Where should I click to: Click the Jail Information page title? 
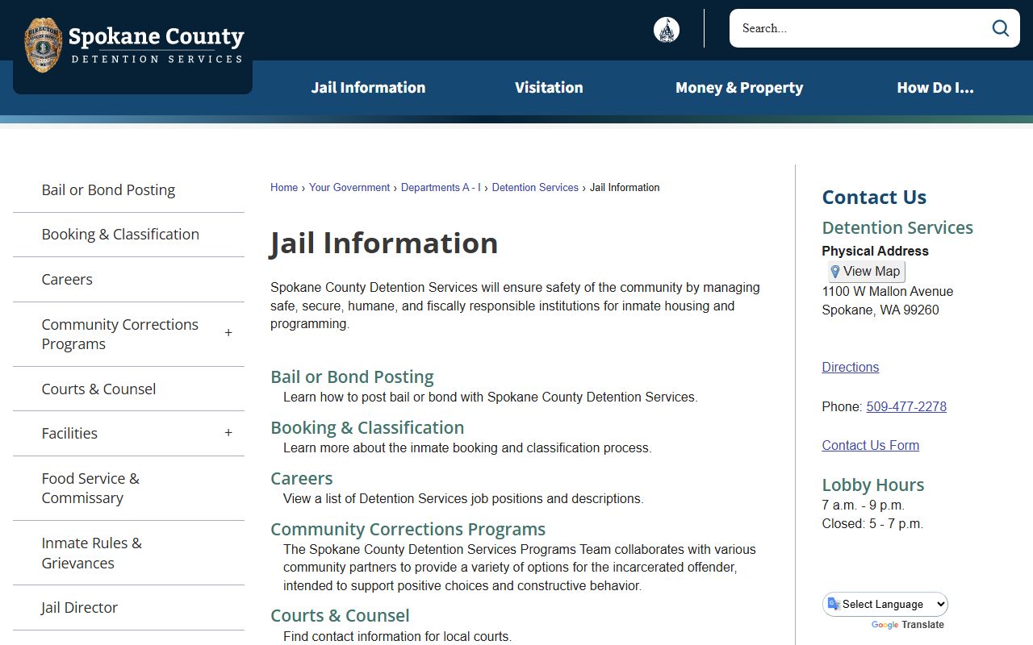(x=384, y=243)
